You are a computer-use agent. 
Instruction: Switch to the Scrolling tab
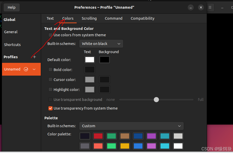(x=89, y=18)
